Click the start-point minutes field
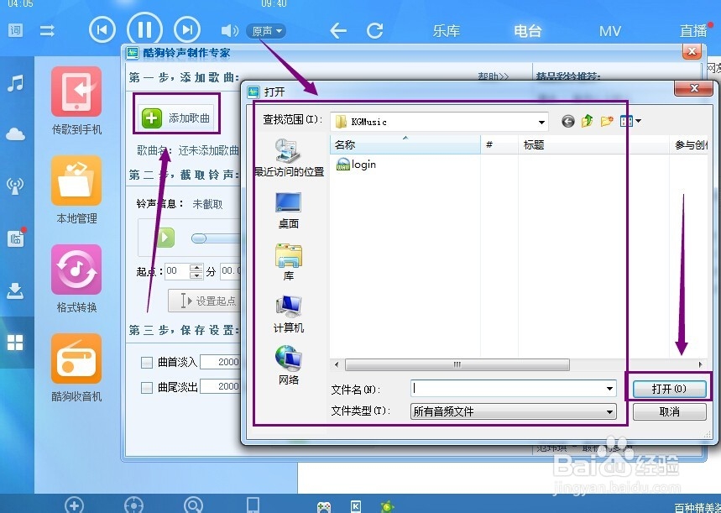 (x=177, y=271)
